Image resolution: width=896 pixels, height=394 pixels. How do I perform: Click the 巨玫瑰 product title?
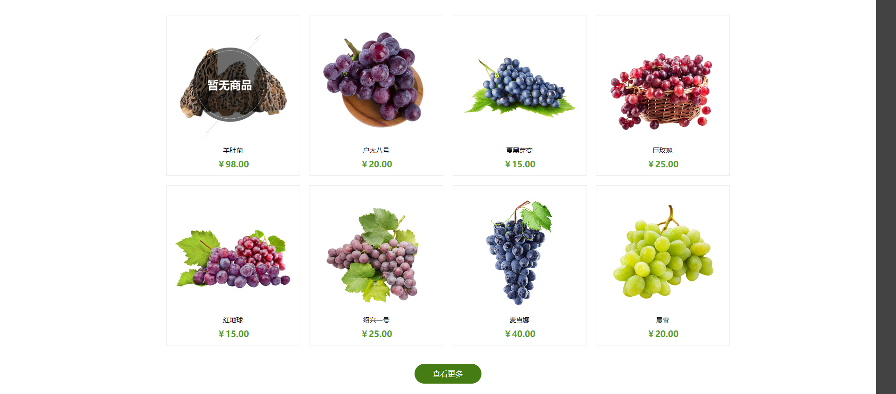pyautogui.click(x=663, y=150)
